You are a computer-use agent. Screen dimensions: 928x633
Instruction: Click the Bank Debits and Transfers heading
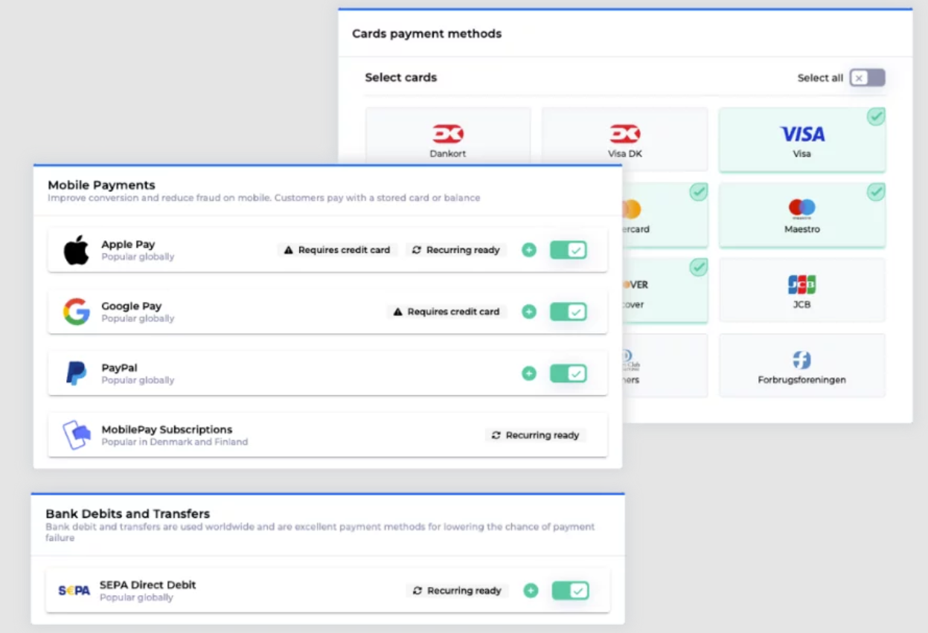coord(127,514)
